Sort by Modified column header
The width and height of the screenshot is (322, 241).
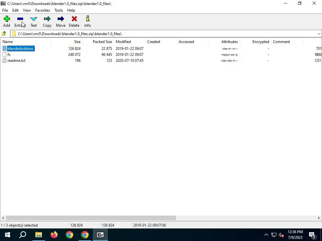click(129, 42)
